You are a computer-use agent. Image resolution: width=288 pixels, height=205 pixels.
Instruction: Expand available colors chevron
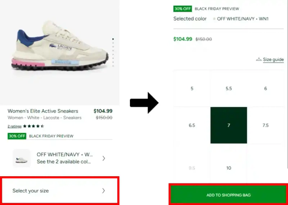click(x=104, y=158)
